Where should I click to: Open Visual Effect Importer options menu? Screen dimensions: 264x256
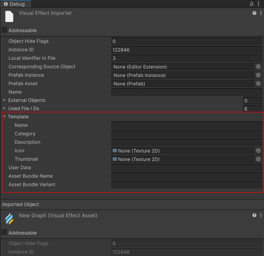pos(261,13)
